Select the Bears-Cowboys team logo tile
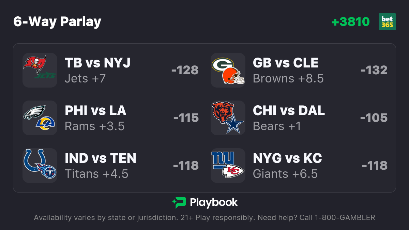Image resolution: width=409 pixels, height=230 pixels. click(228, 118)
